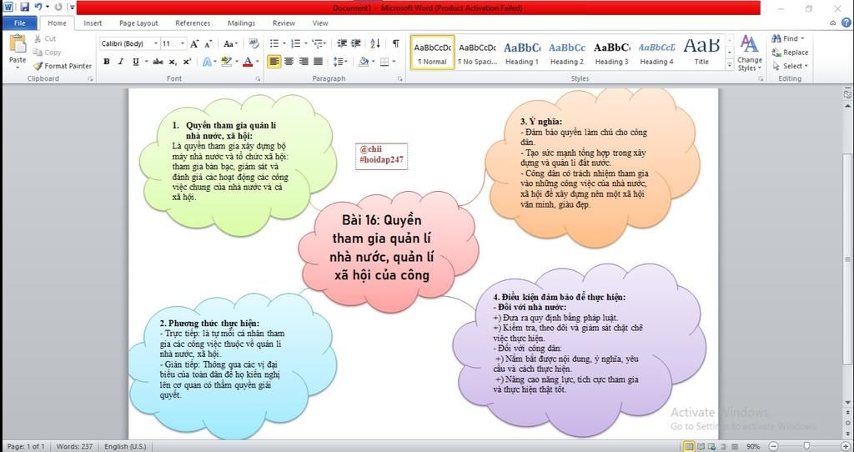This screenshot has height=452, width=854.
Task: Apply the Heading 1 style
Action: click(522, 53)
